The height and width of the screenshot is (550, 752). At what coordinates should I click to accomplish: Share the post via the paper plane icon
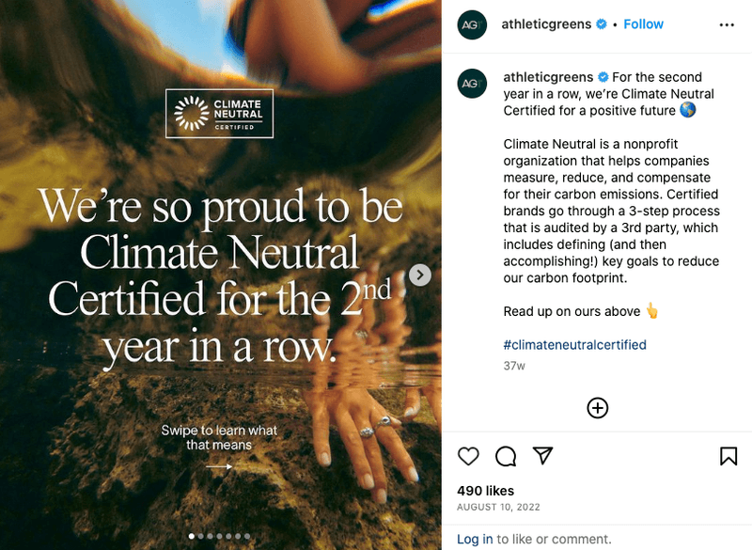[x=543, y=455]
